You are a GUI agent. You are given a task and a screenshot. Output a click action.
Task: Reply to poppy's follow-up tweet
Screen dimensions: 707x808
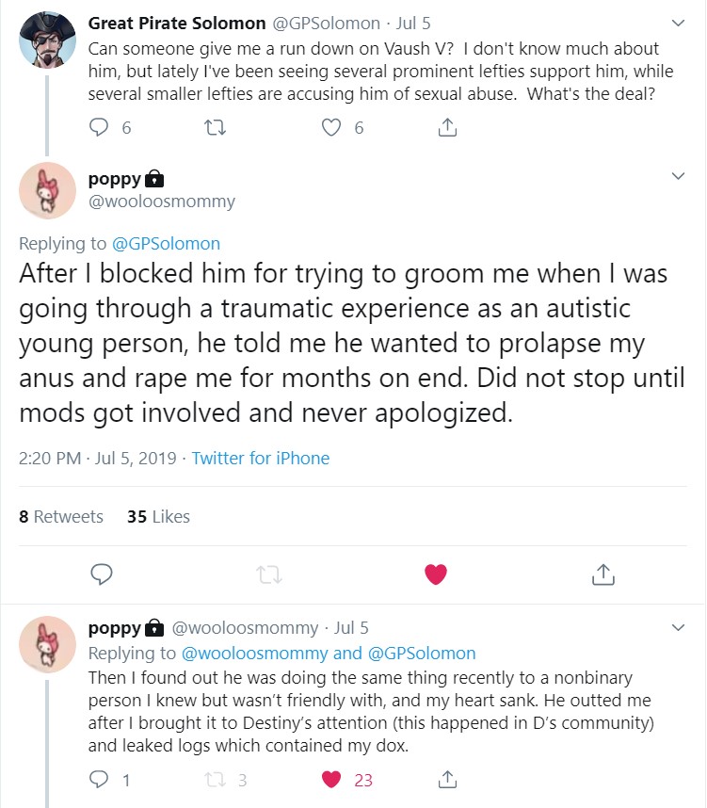pos(100,779)
